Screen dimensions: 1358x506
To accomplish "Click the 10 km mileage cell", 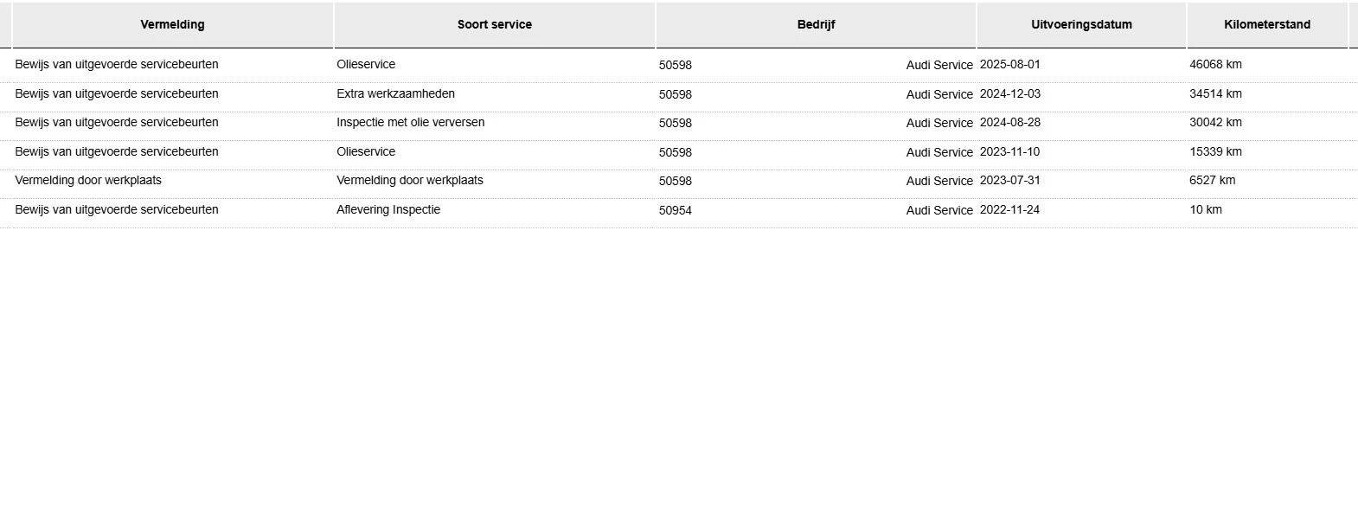I will pyautogui.click(x=1205, y=210).
